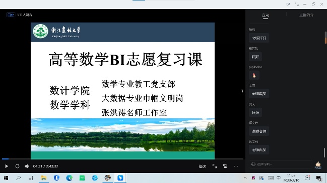Mute the video volume speaker icon

coord(27,166)
